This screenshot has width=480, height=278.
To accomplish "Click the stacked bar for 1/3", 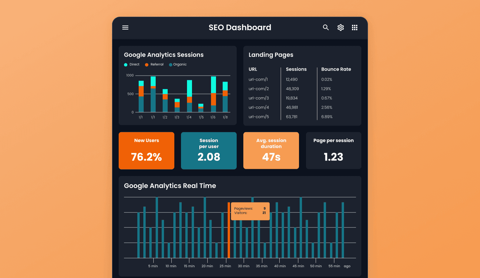I will (177, 105).
